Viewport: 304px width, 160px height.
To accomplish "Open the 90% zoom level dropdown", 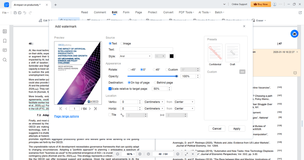I will pyautogui.click(x=131, y=154).
